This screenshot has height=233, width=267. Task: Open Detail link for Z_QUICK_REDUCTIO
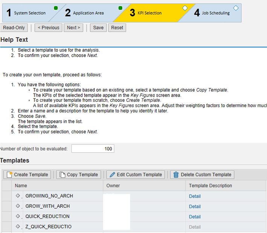pyautogui.click(x=195, y=227)
